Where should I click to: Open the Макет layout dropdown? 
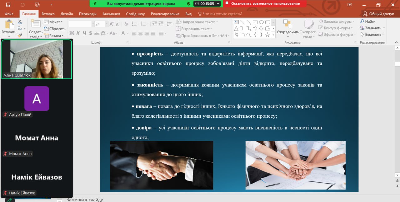click(53, 22)
